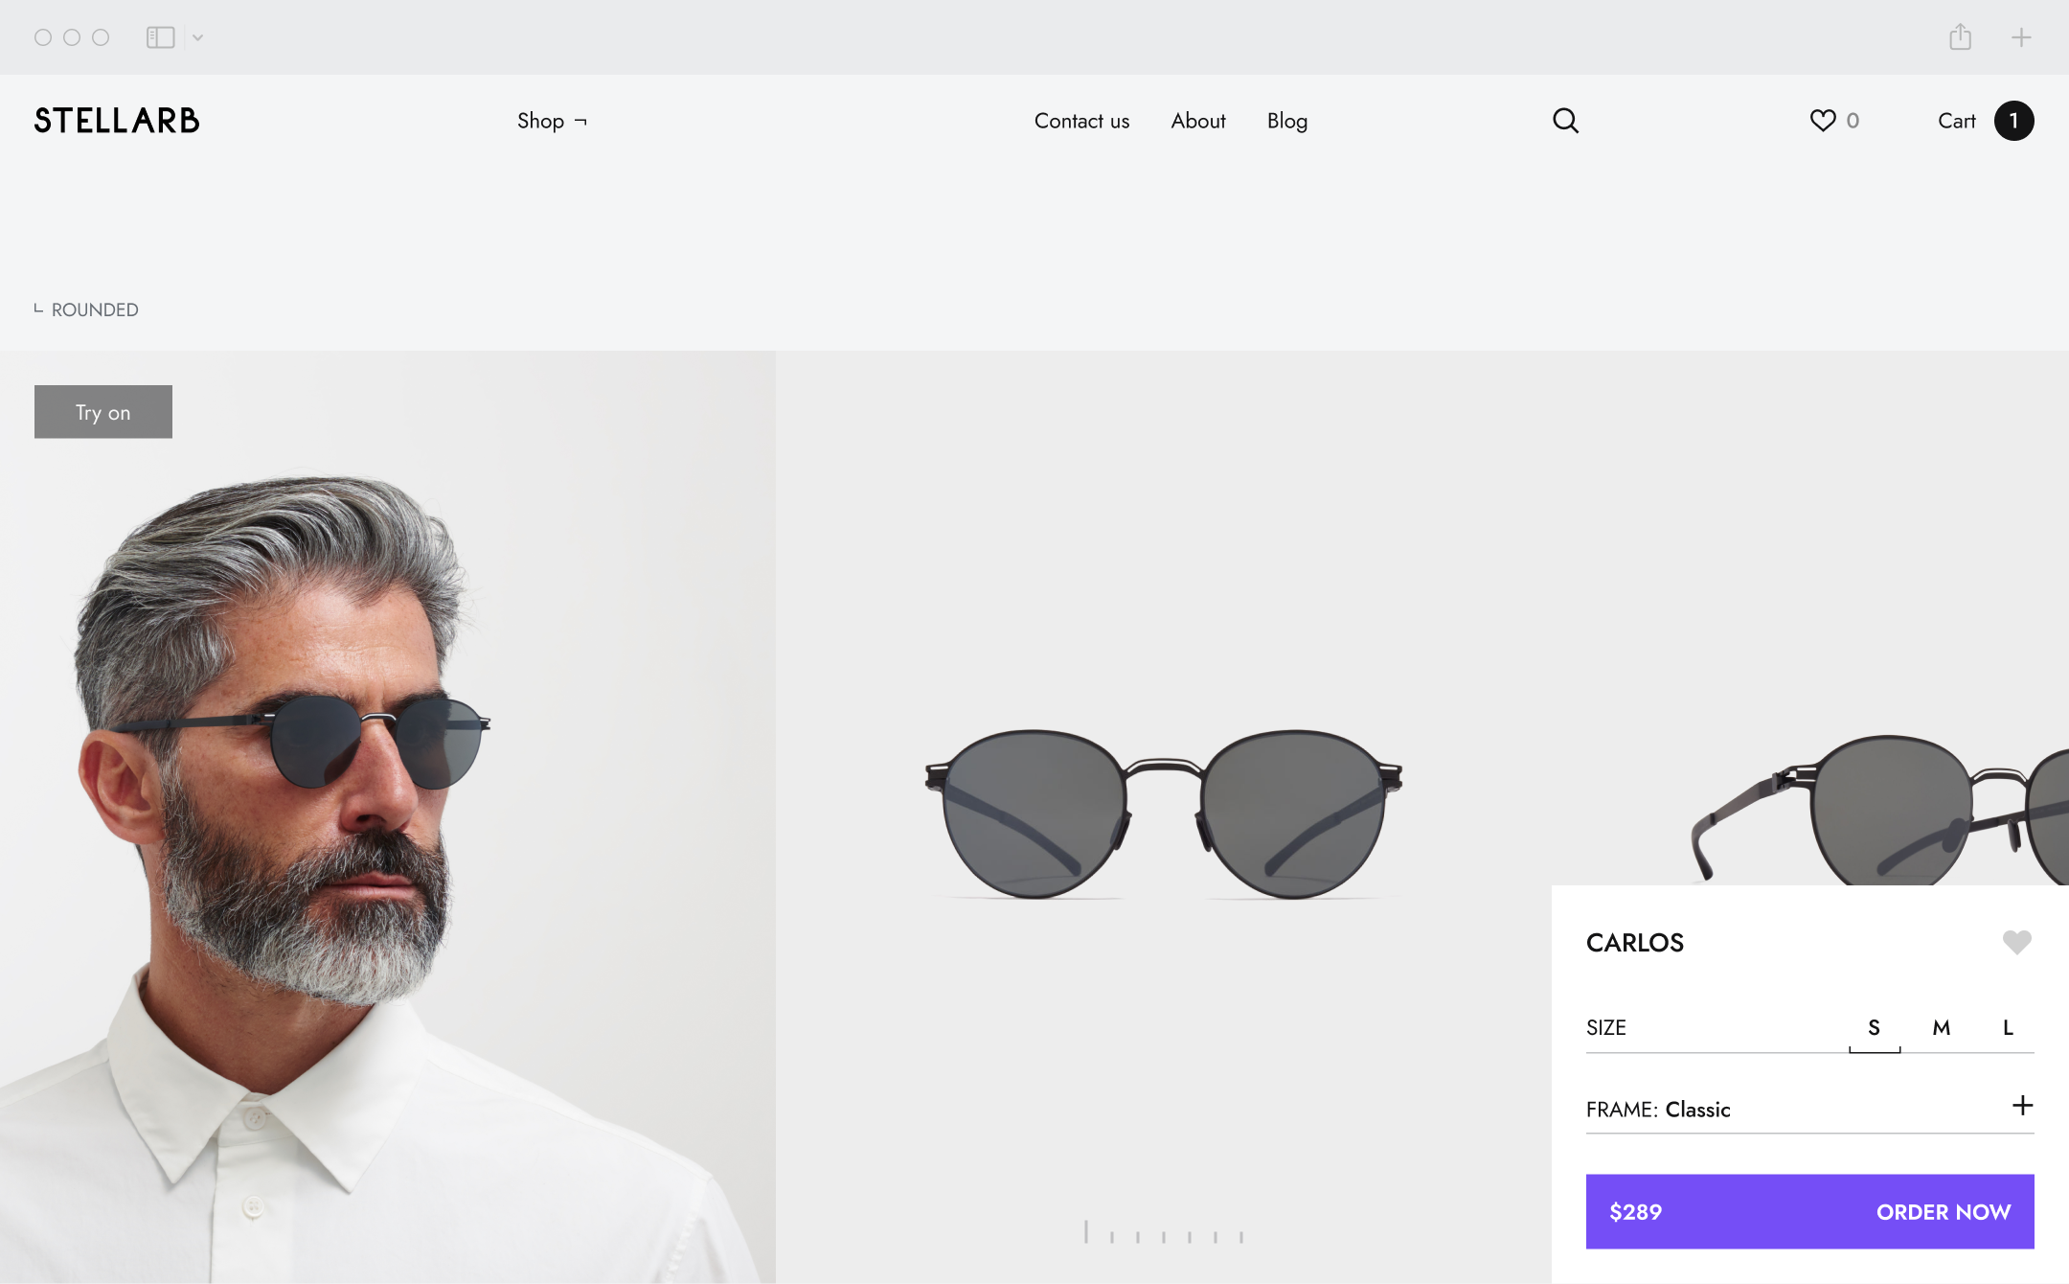Click the Try on button
The width and height of the screenshot is (2069, 1284).
coord(103,412)
